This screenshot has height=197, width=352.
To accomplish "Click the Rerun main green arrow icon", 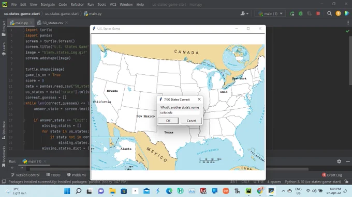I will click(292, 13).
